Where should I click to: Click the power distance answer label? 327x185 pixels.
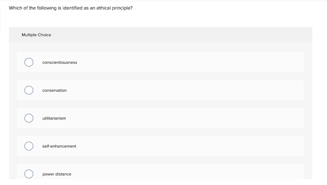57,174
